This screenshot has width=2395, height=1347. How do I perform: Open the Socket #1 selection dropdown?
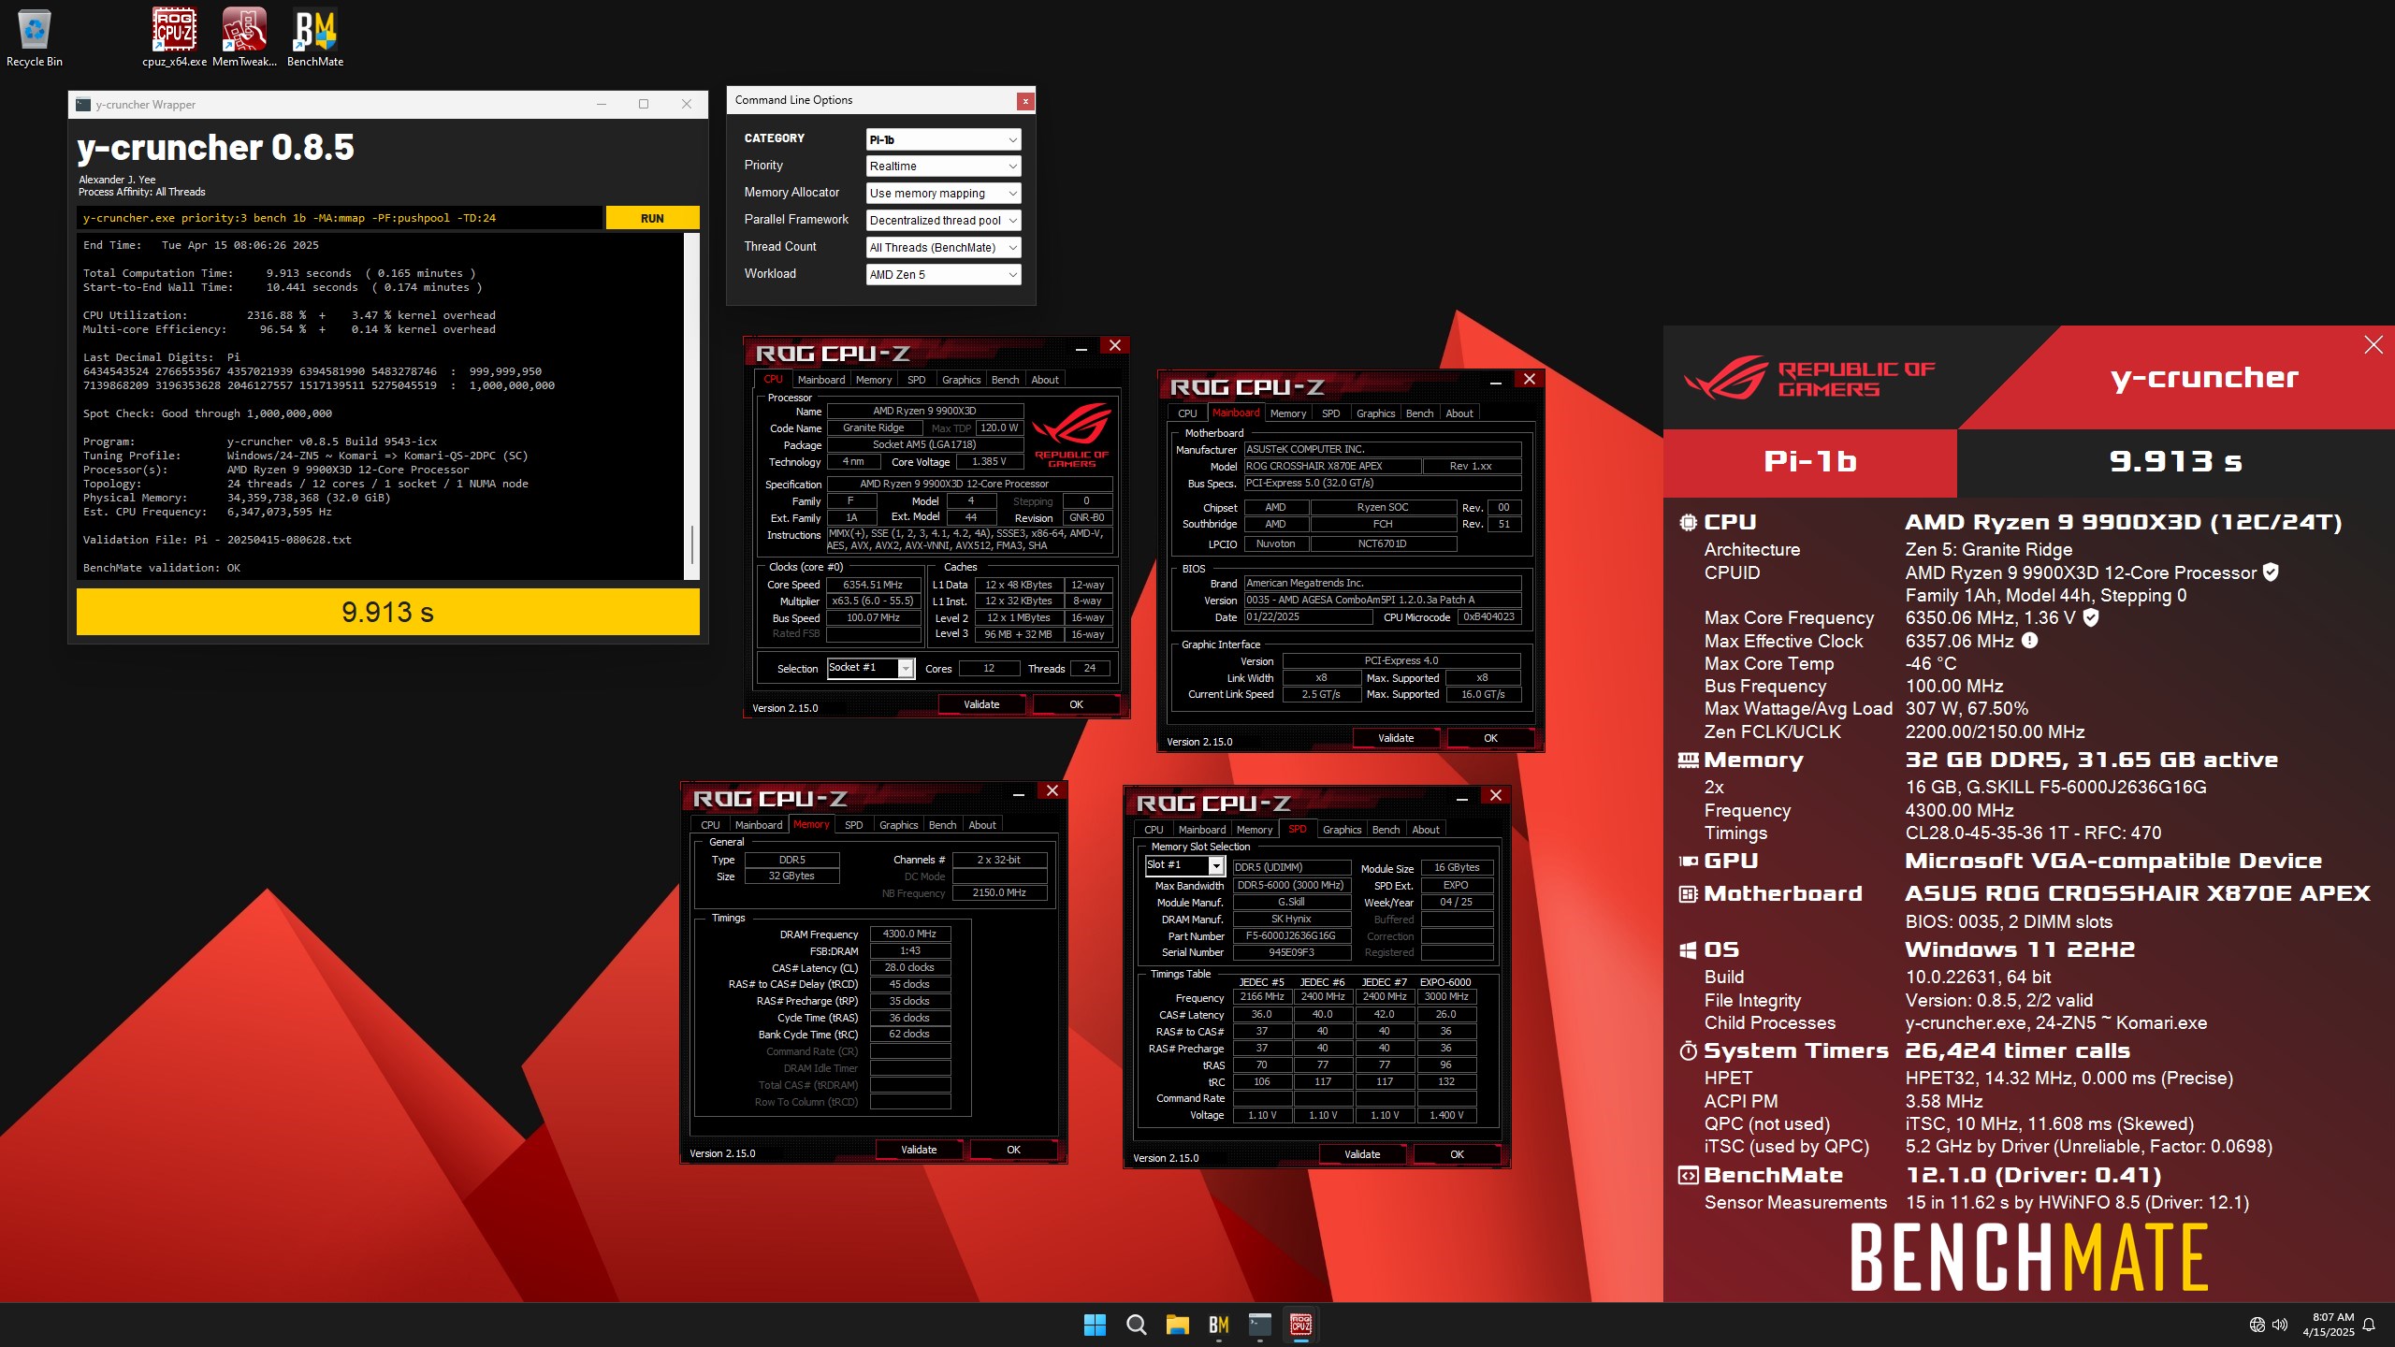[870, 668]
